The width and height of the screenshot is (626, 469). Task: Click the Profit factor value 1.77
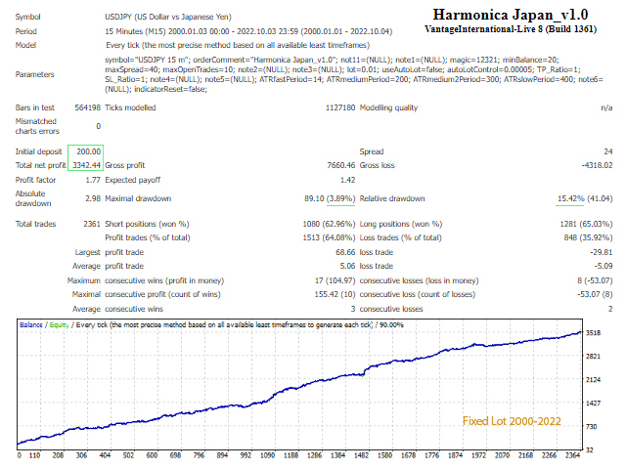click(93, 180)
